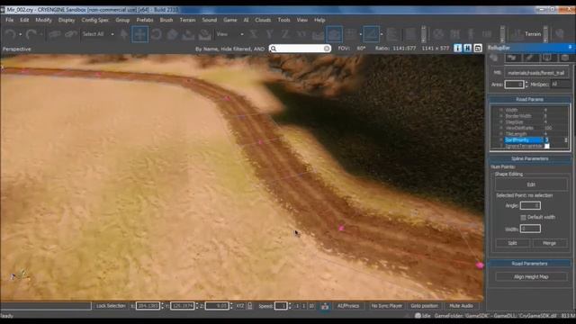Toggle the IgnoreTerrainHoles checkbox
This screenshot has width=576, height=324.
click(546, 146)
